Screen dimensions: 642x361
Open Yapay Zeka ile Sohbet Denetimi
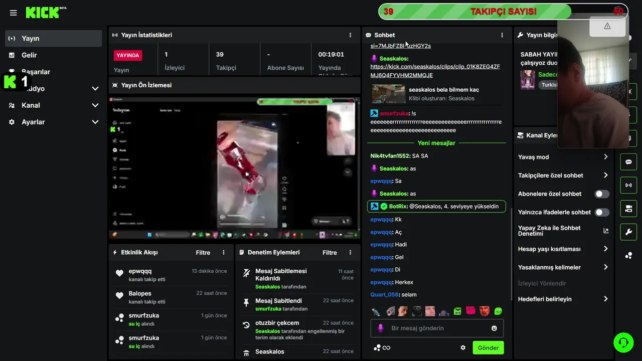[563, 231]
